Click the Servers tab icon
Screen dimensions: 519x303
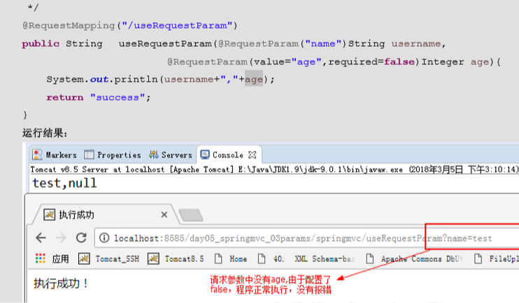(x=153, y=154)
